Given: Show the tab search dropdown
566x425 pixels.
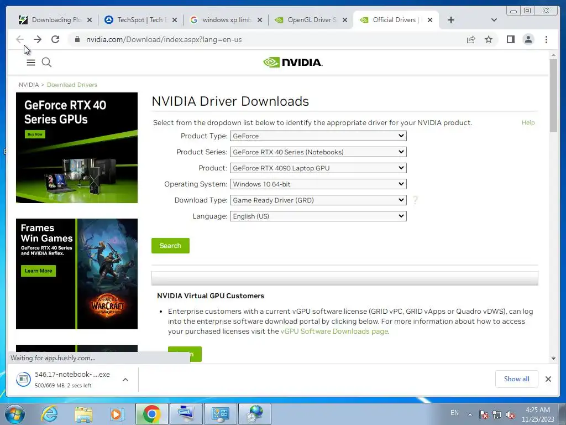Looking at the screenshot, I should tap(494, 20).
